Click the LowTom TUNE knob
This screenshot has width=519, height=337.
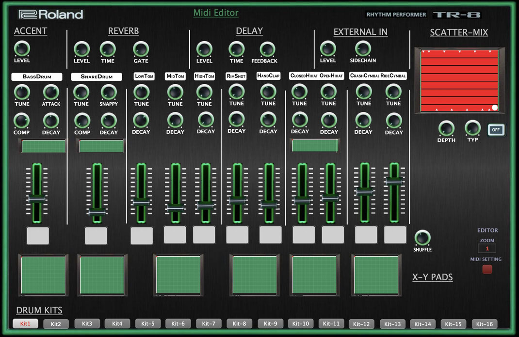pos(141,92)
